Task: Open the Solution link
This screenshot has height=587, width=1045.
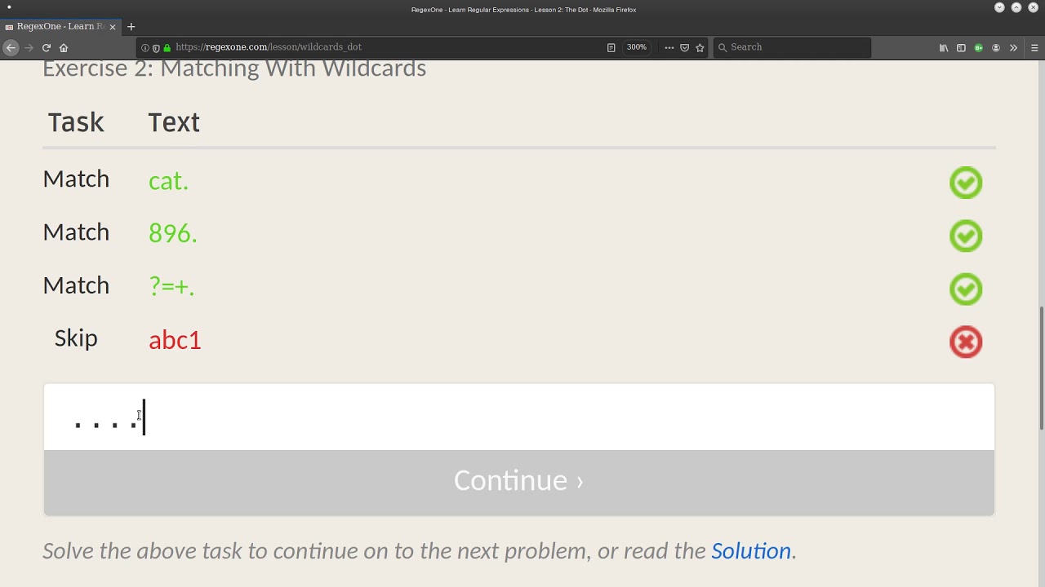Action: coord(750,551)
